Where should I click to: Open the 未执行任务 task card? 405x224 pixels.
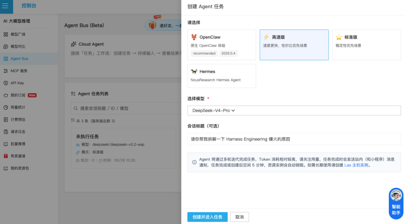[x=123, y=148]
